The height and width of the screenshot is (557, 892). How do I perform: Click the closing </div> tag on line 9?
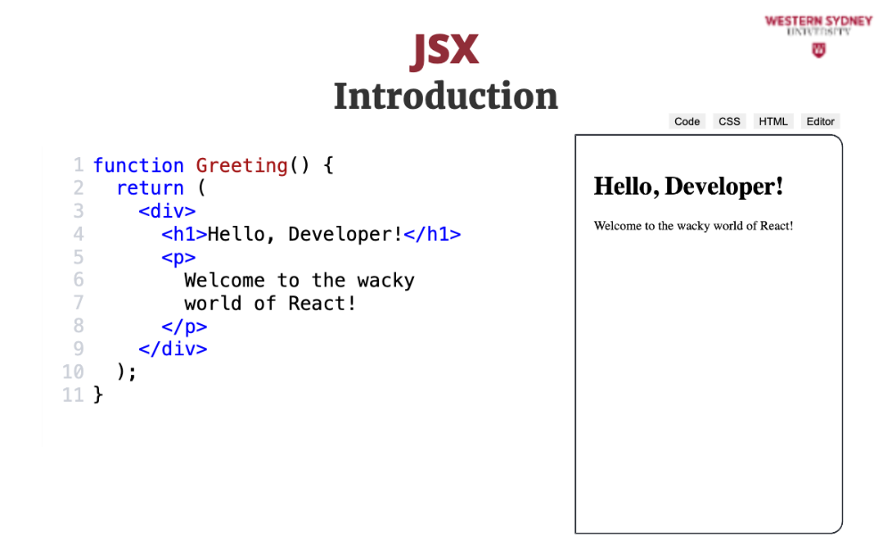click(173, 349)
